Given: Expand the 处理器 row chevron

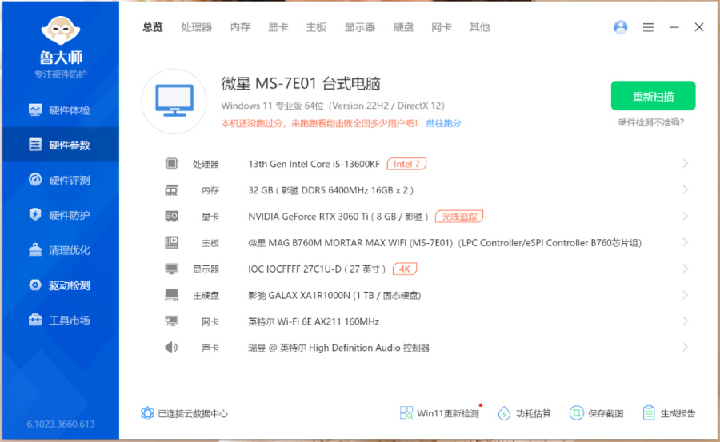Looking at the screenshot, I should tap(685, 163).
